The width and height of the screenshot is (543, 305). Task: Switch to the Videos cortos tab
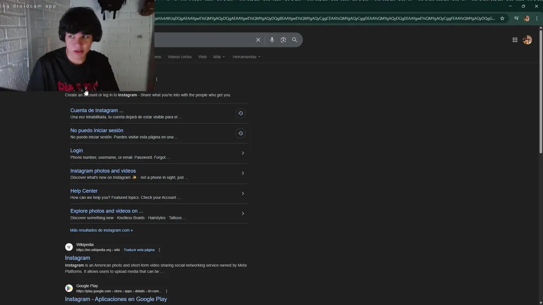point(179,57)
